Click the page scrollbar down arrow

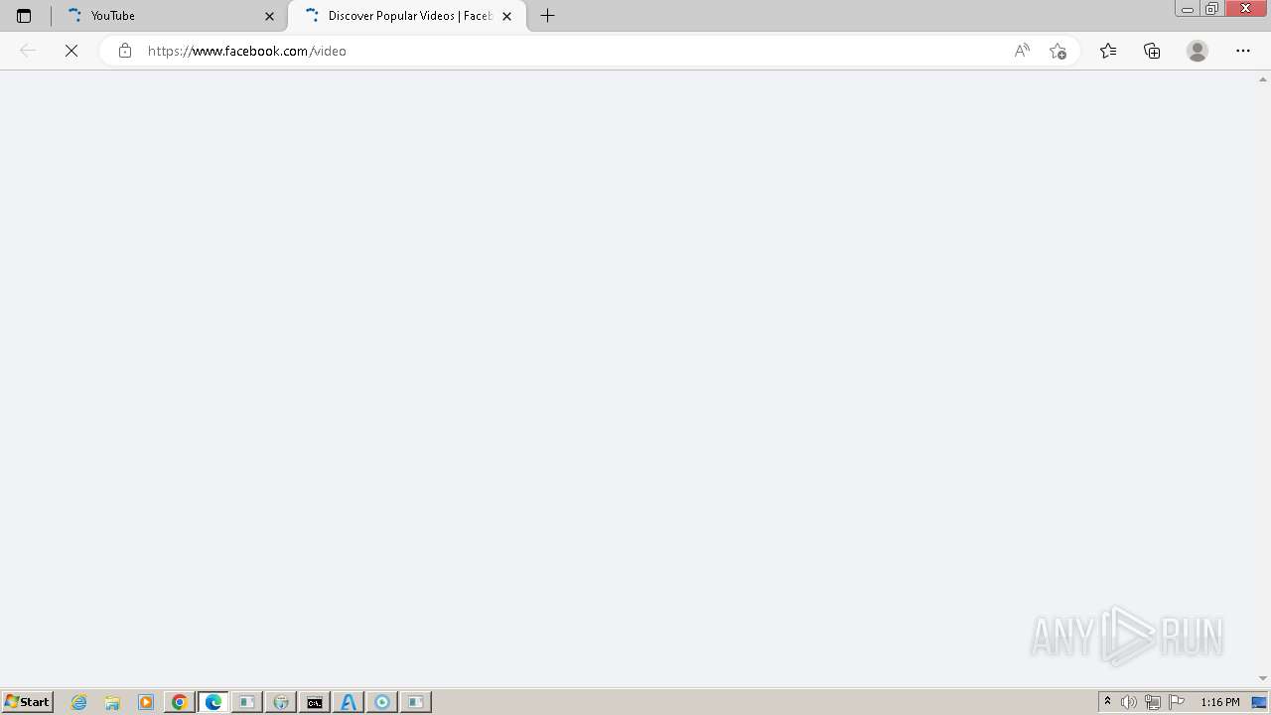click(1263, 678)
